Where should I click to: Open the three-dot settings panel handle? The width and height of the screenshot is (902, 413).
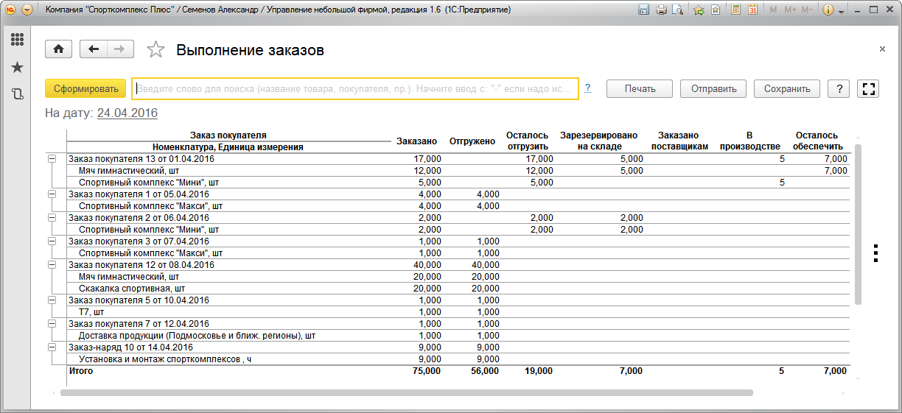click(875, 253)
